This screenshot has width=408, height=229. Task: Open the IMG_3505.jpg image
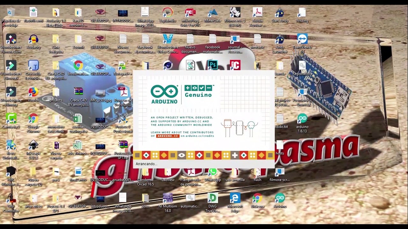click(x=100, y=95)
